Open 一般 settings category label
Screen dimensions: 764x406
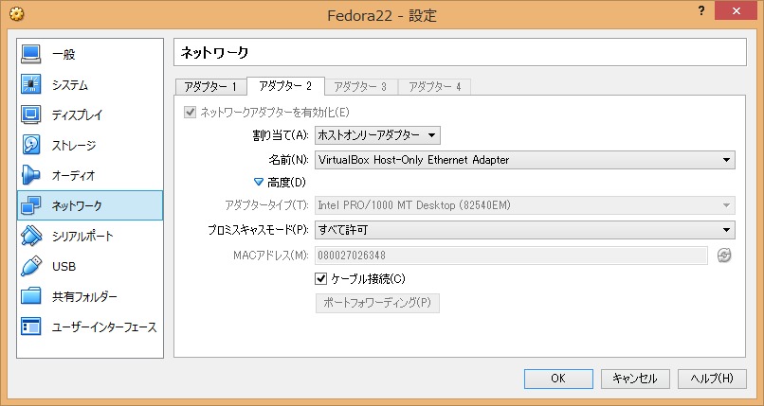tap(64, 55)
